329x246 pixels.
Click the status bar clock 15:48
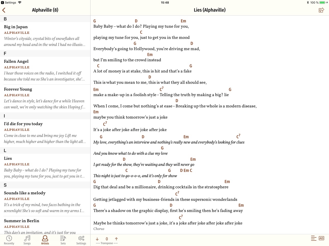point(165,3)
